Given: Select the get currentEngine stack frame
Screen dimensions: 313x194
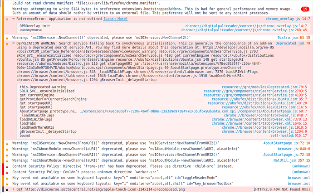Looking at the screenshot, I should [x=37, y=95].
